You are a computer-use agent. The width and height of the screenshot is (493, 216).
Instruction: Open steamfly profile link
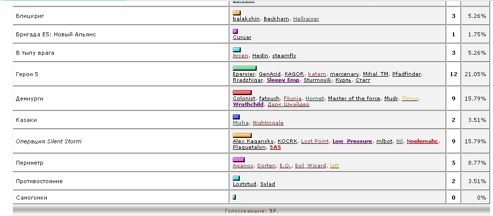pyautogui.click(x=284, y=56)
